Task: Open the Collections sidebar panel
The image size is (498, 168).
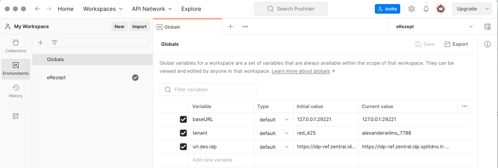Action: coord(16,46)
